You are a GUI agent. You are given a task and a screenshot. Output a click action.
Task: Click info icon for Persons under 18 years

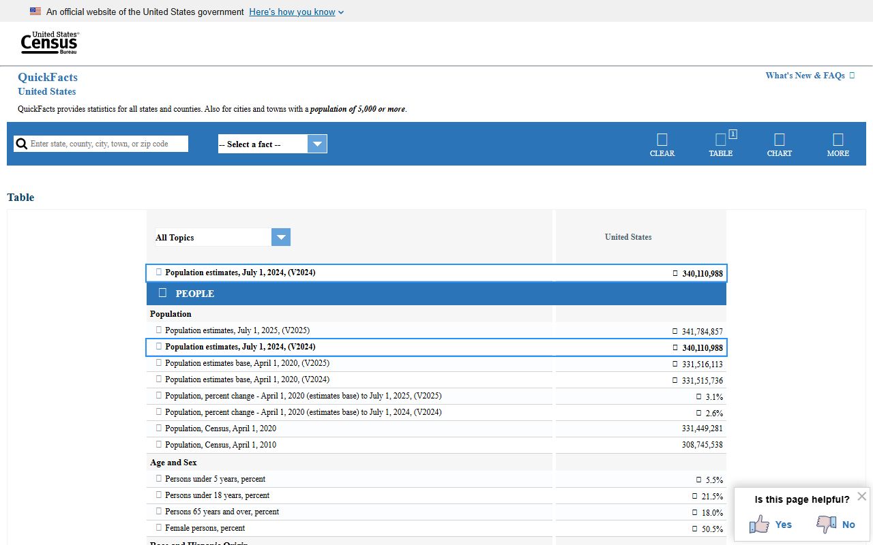(159, 495)
